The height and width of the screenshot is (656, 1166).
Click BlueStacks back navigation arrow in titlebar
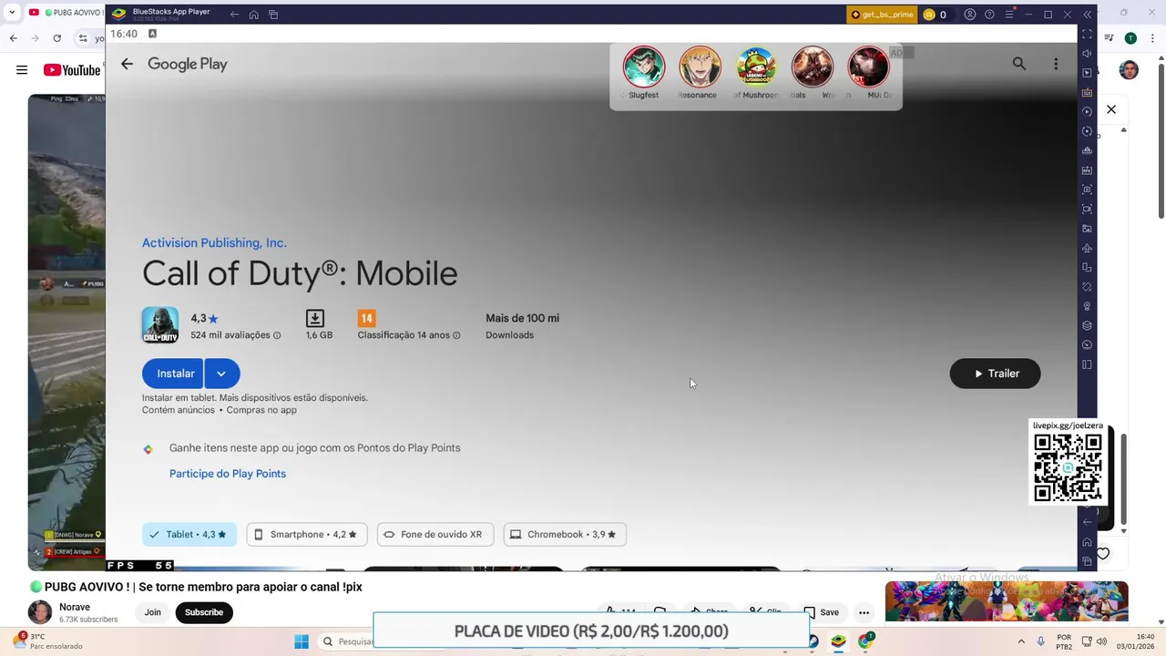click(234, 15)
